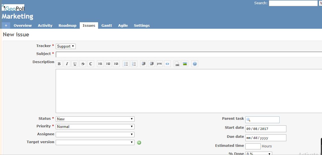
Task: Open the Tracker dropdown showing Support
Action: [x=66, y=46]
